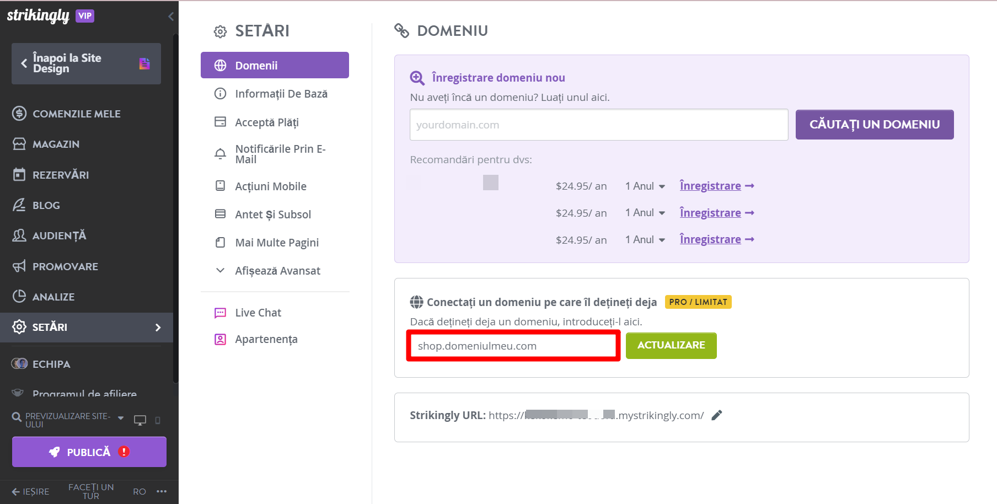Click the globe icon beside Domenii

tap(220, 65)
